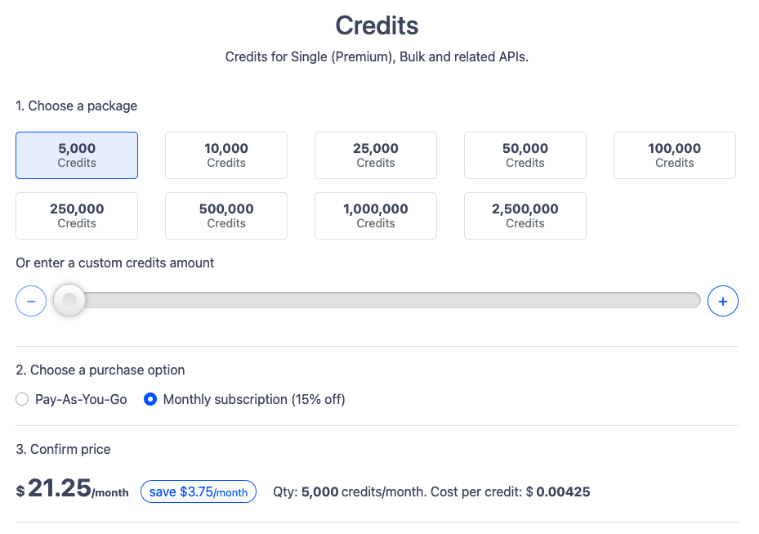Choose the 25,000 Credits package

[376, 155]
